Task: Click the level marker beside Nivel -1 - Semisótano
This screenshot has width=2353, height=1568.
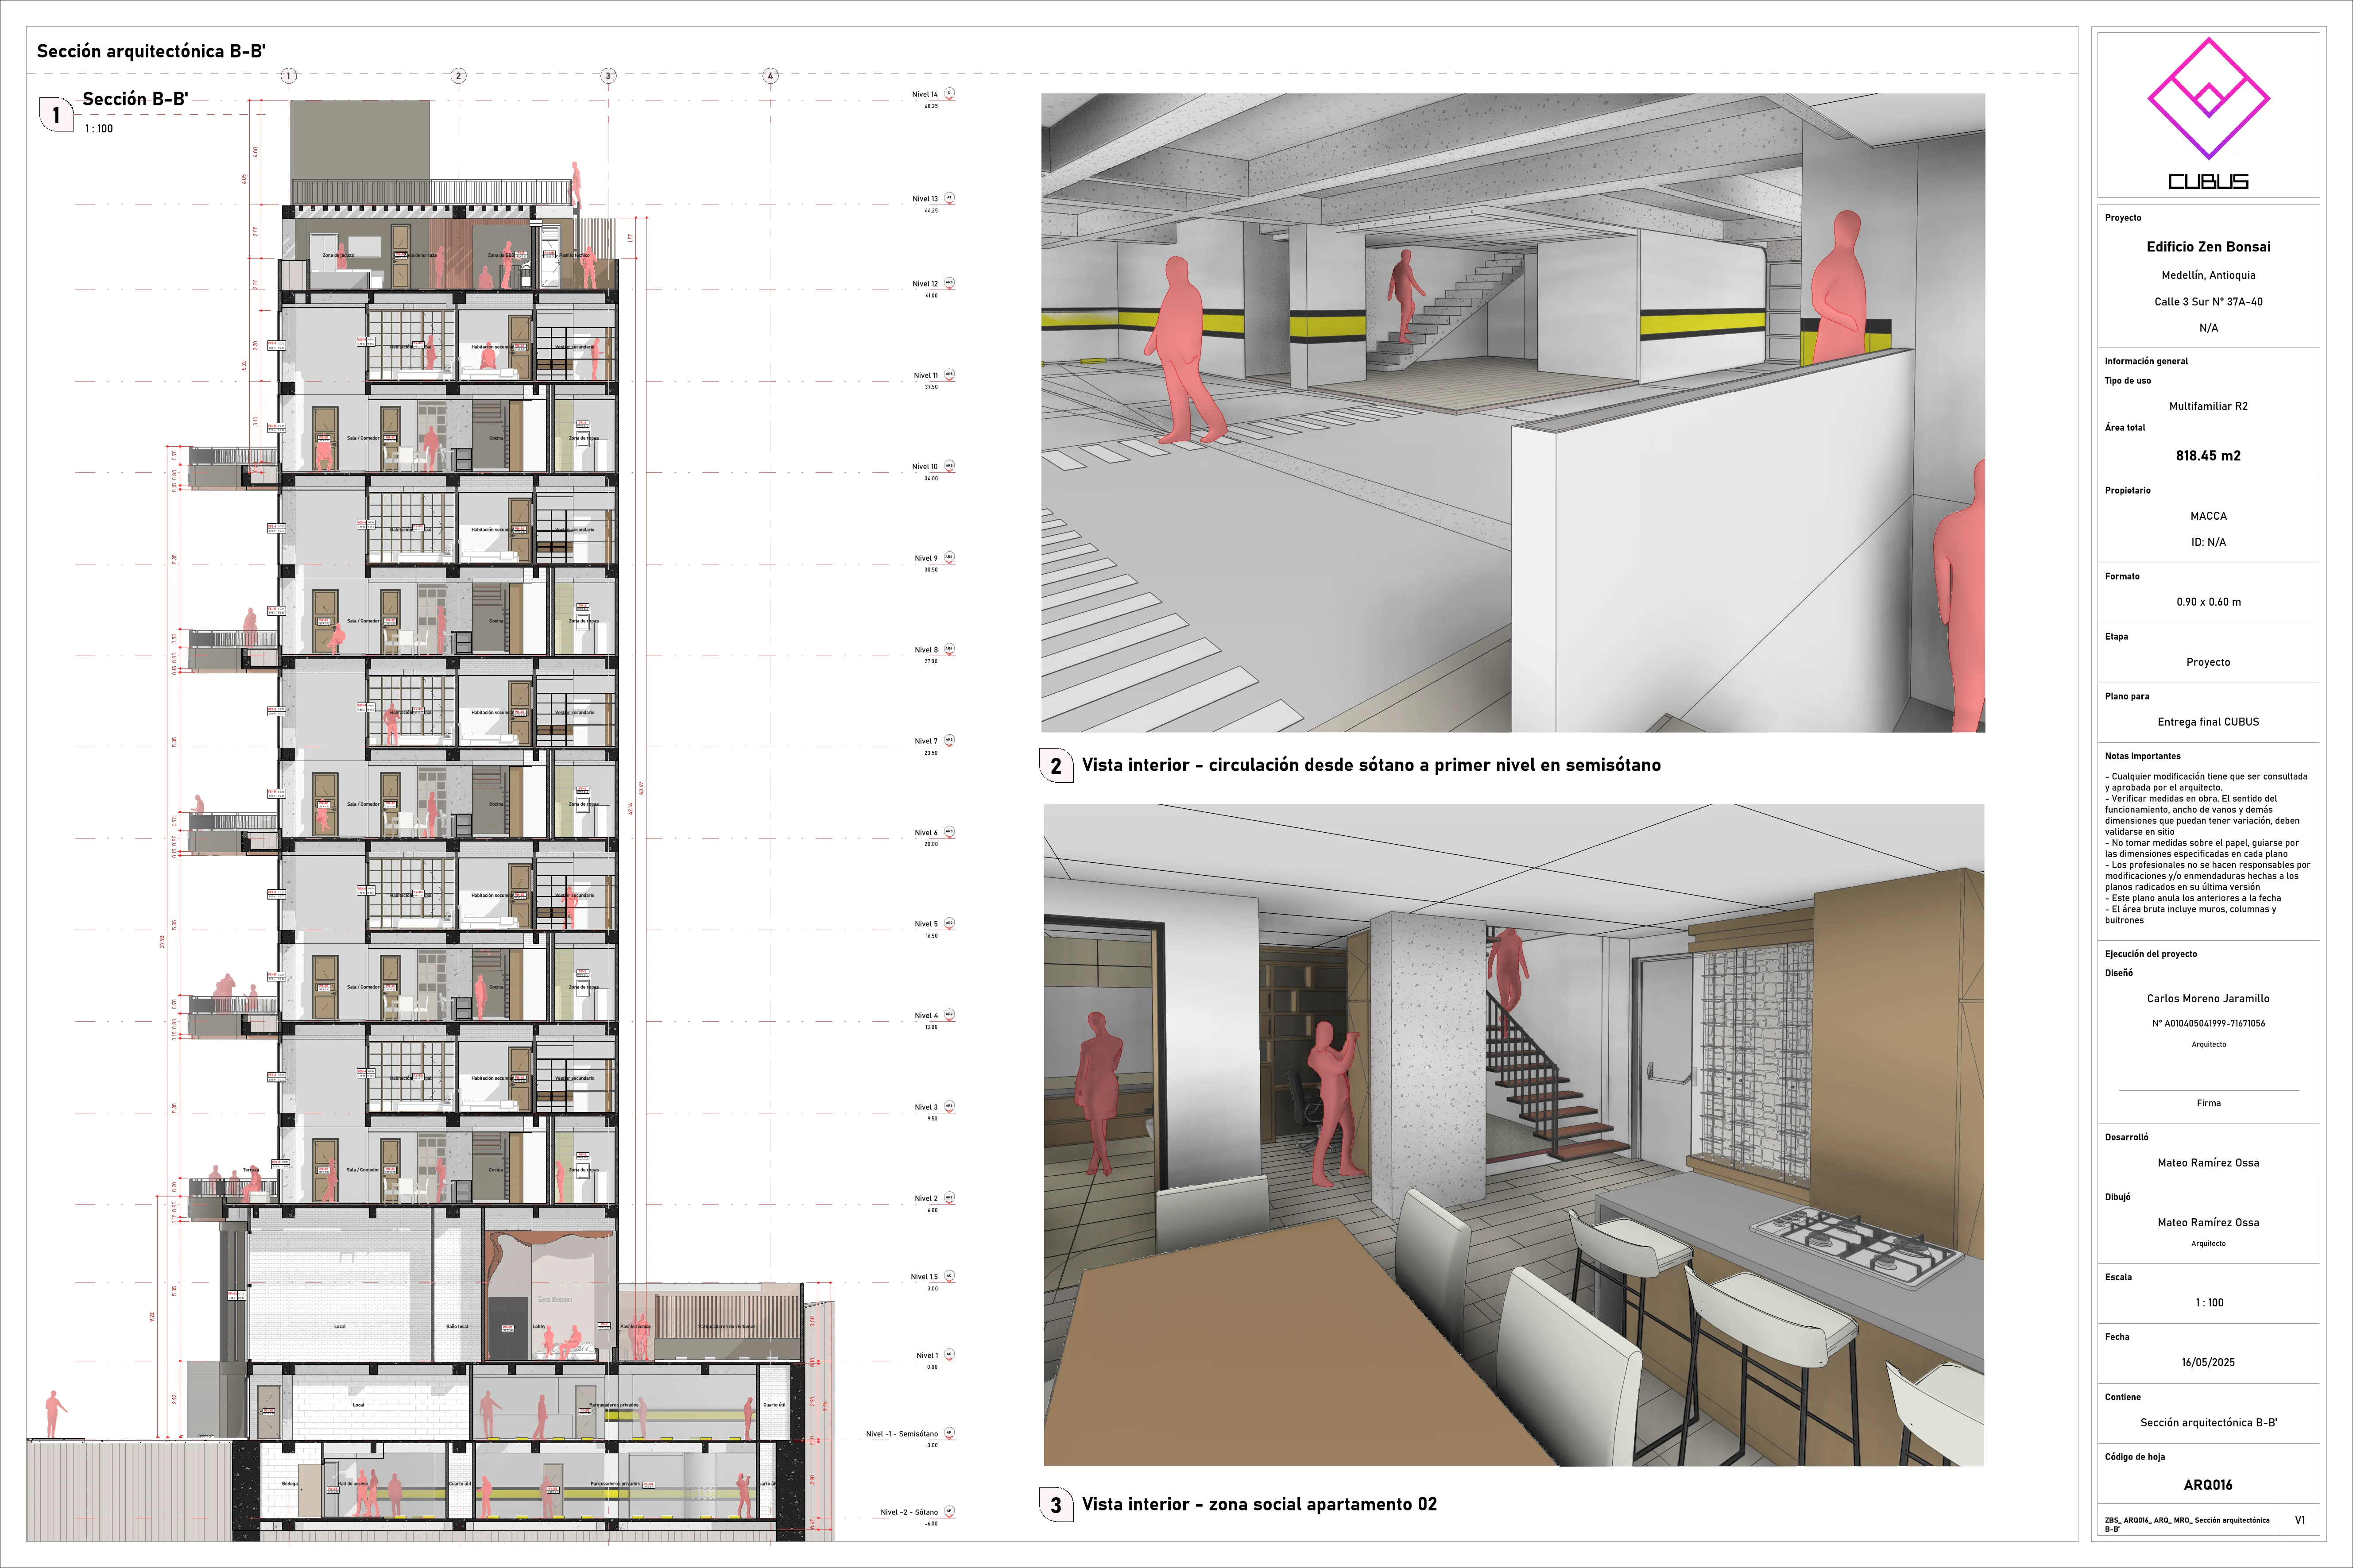Action: [949, 1433]
